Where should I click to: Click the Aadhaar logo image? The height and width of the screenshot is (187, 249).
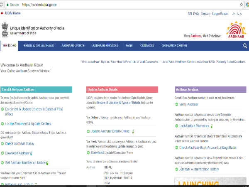[236, 30]
